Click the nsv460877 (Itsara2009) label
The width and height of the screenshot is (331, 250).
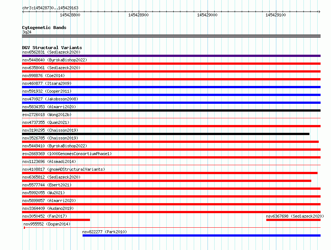(47, 83)
